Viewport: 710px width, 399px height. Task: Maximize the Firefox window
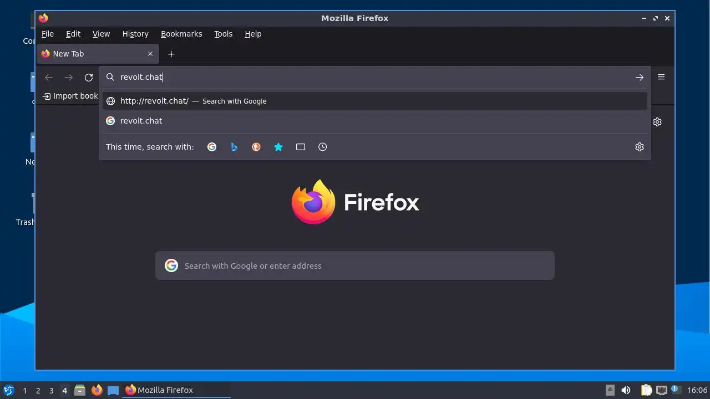point(656,18)
